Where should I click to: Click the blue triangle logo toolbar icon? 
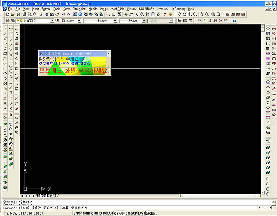235,21
